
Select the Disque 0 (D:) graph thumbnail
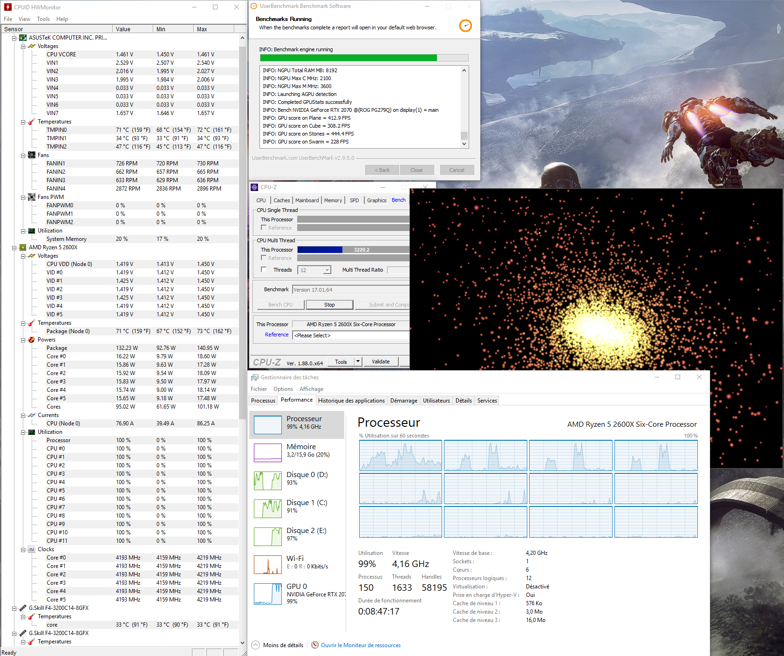point(268,481)
